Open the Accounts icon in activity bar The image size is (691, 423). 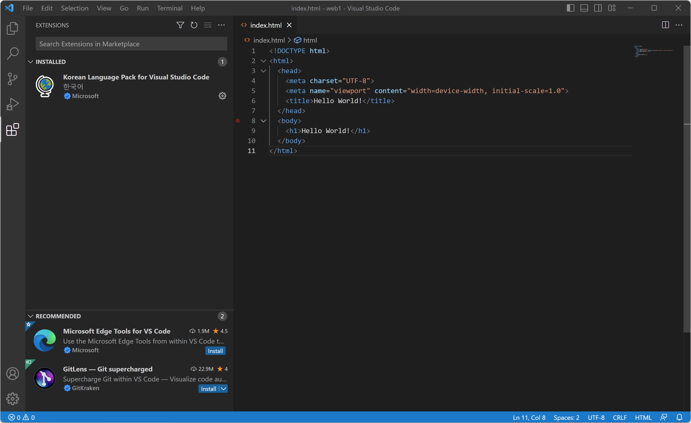tap(12, 374)
